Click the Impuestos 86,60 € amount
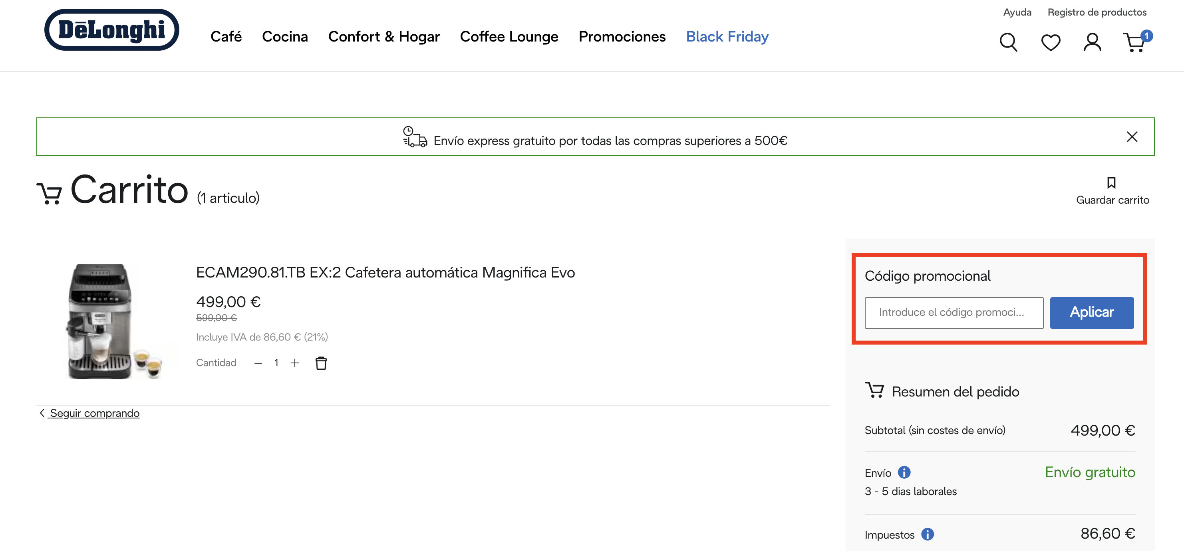 (x=1108, y=533)
